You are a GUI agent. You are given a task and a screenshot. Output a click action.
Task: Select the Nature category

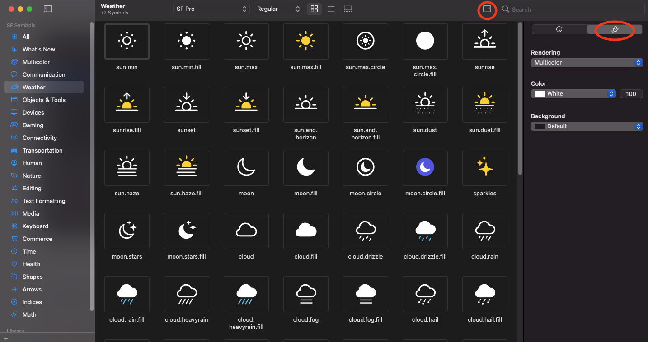pyautogui.click(x=44, y=176)
